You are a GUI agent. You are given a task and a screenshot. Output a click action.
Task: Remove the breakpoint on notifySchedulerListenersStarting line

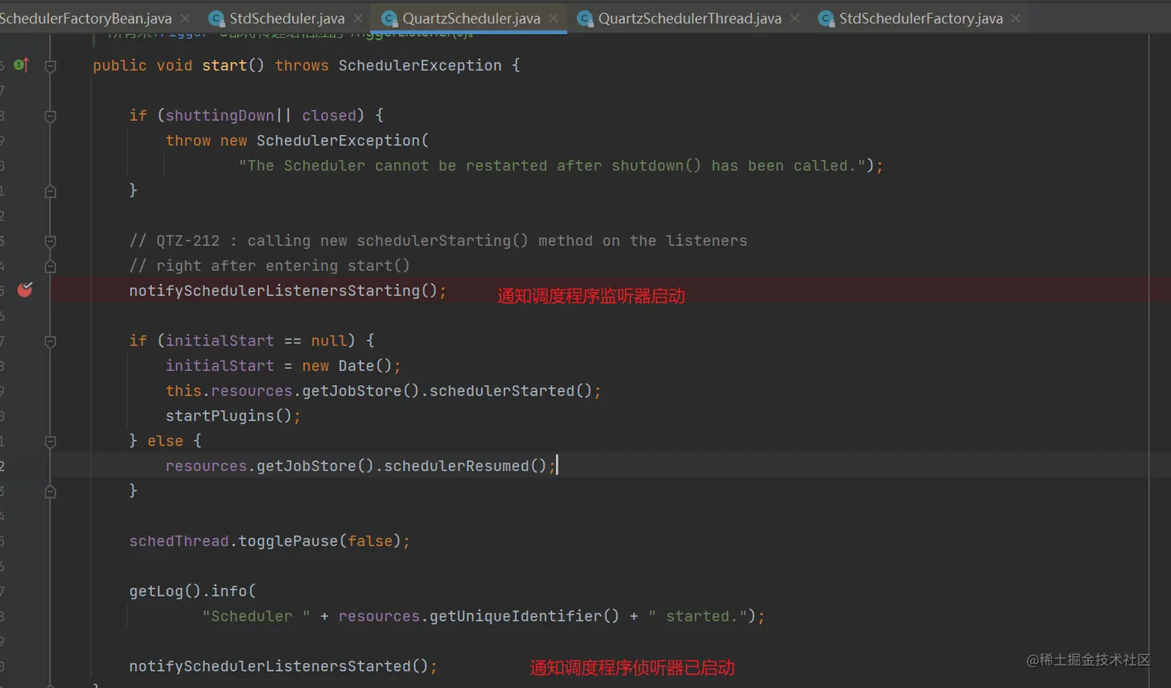pos(25,290)
